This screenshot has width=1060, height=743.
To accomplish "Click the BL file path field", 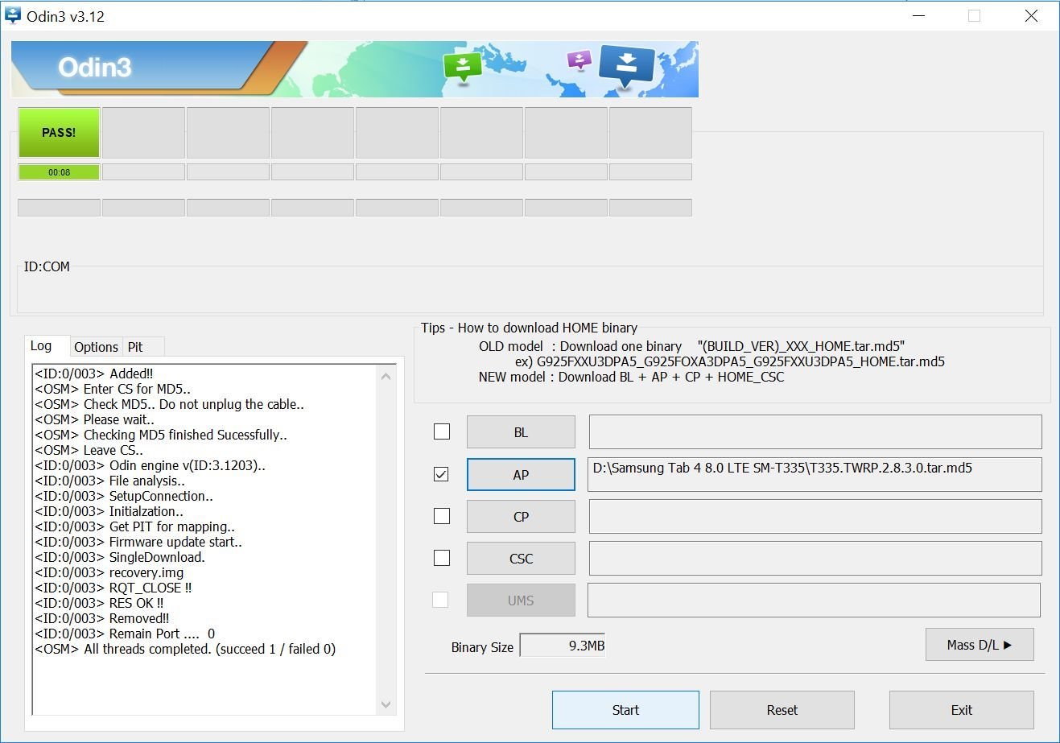I will (815, 432).
